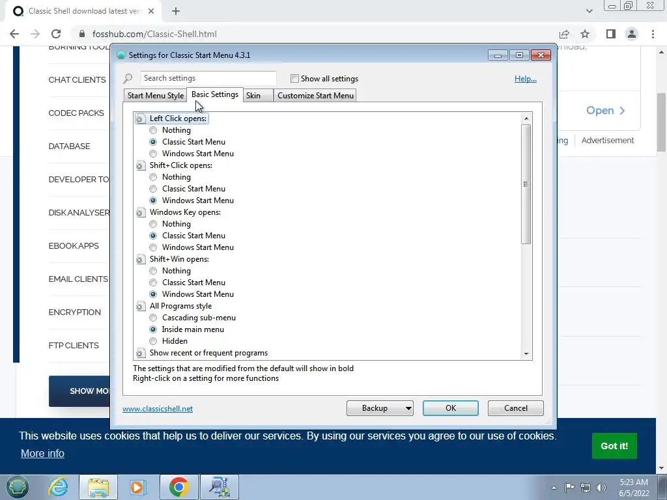Screen dimensions: 667x500
Task: Open www.classicshell.net link
Action: pyautogui.click(x=158, y=409)
